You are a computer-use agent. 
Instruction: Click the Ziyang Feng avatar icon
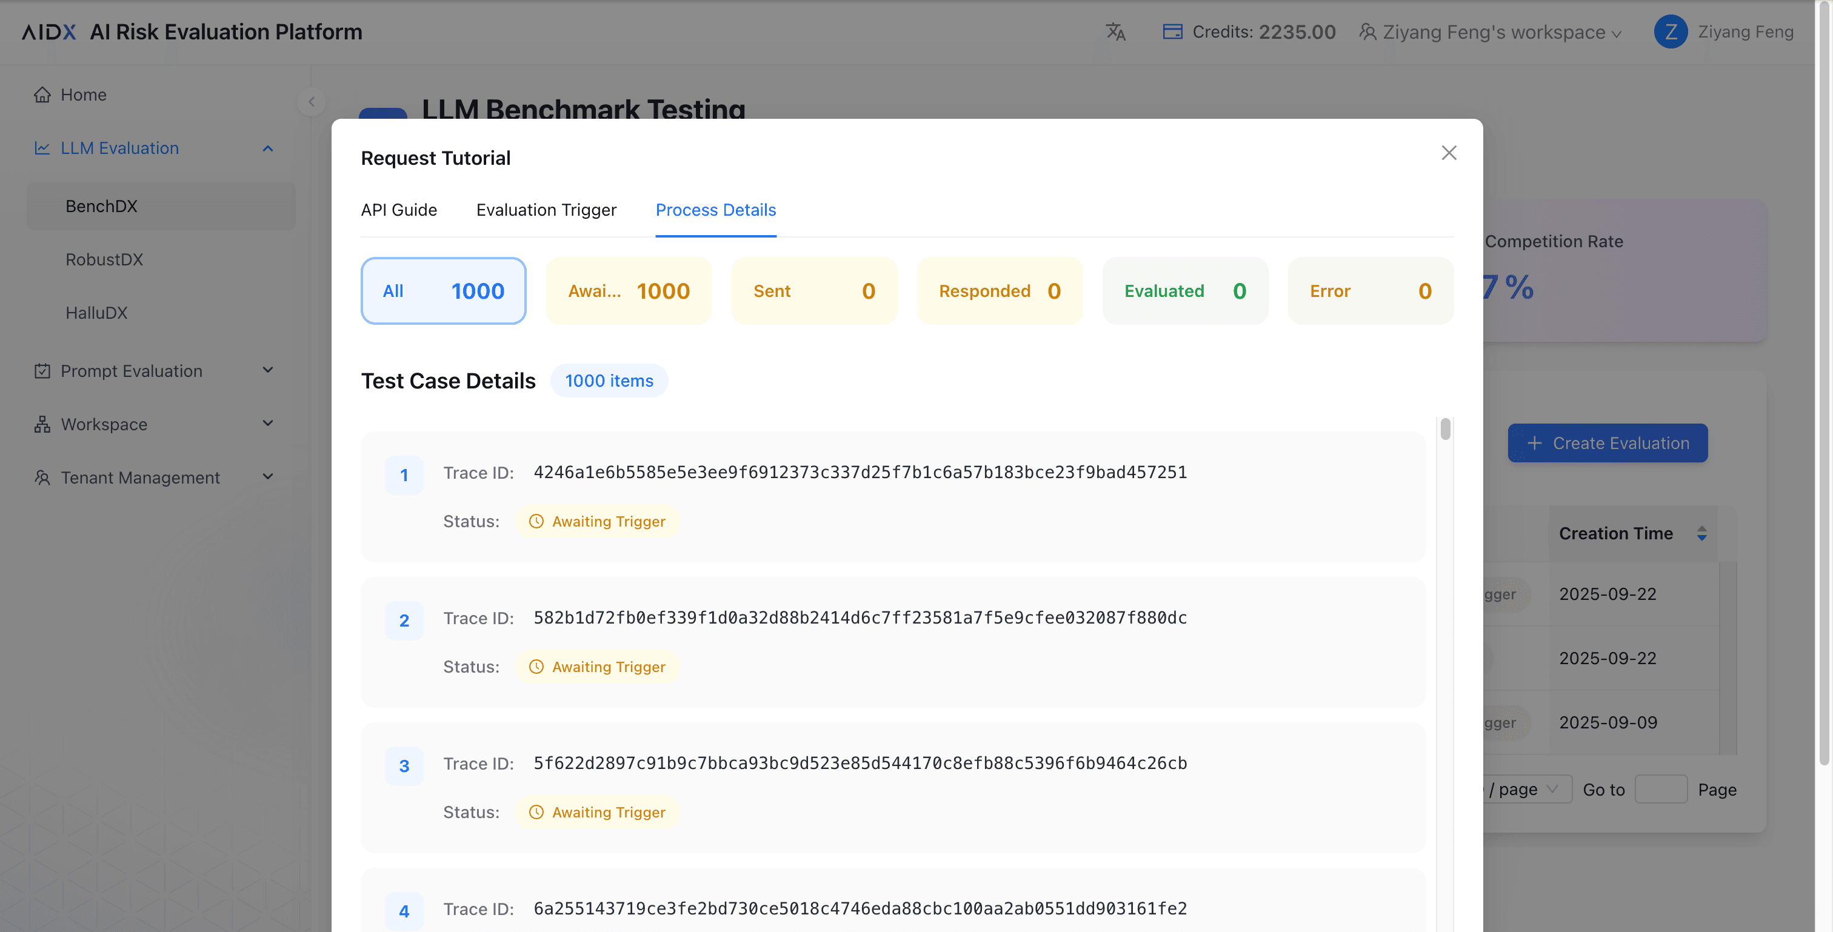[x=1670, y=32]
